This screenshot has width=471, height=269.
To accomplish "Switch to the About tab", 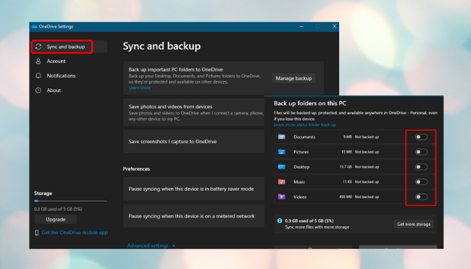I will click(x=54, y=90).
